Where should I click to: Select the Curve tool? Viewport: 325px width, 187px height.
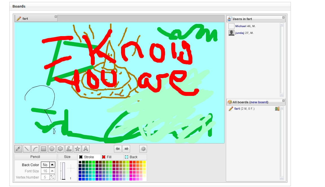(35, 149)
